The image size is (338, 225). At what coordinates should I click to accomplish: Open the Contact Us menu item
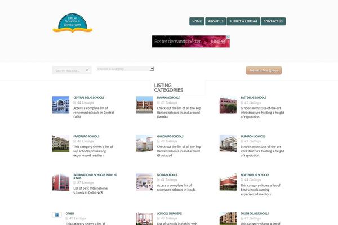tap(273, 21)
